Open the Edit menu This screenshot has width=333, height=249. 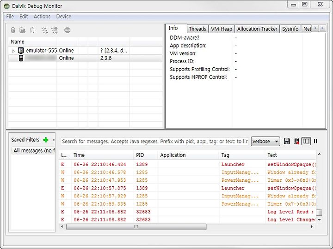pyautogui.click(x=24, y=17)
